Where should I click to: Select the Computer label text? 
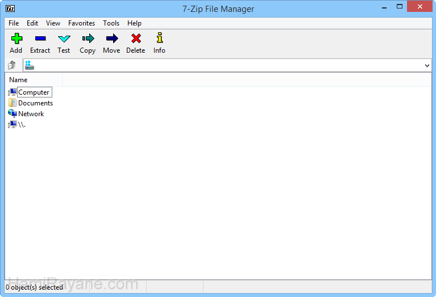[34, 92]
